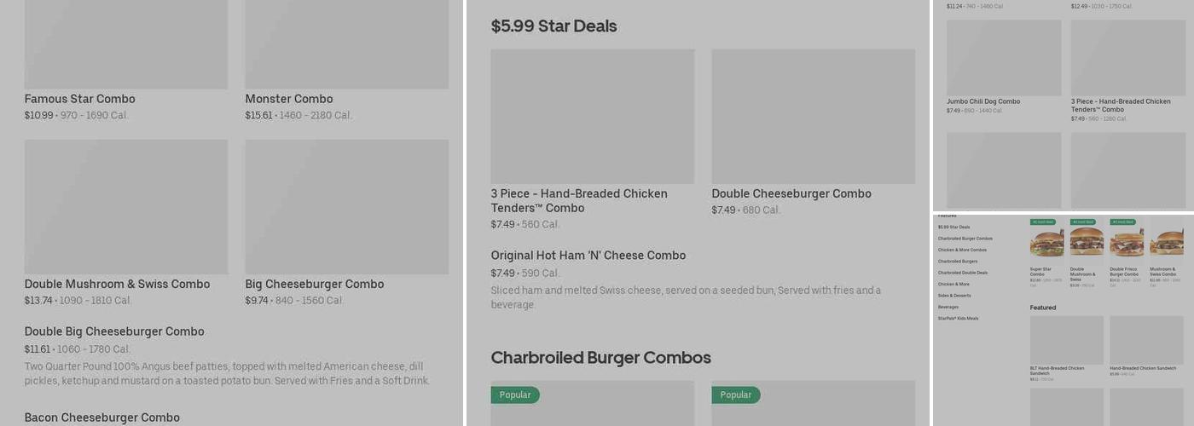
Task: Select the Bacon Cheeseburger Combo title
Action: 101,417
